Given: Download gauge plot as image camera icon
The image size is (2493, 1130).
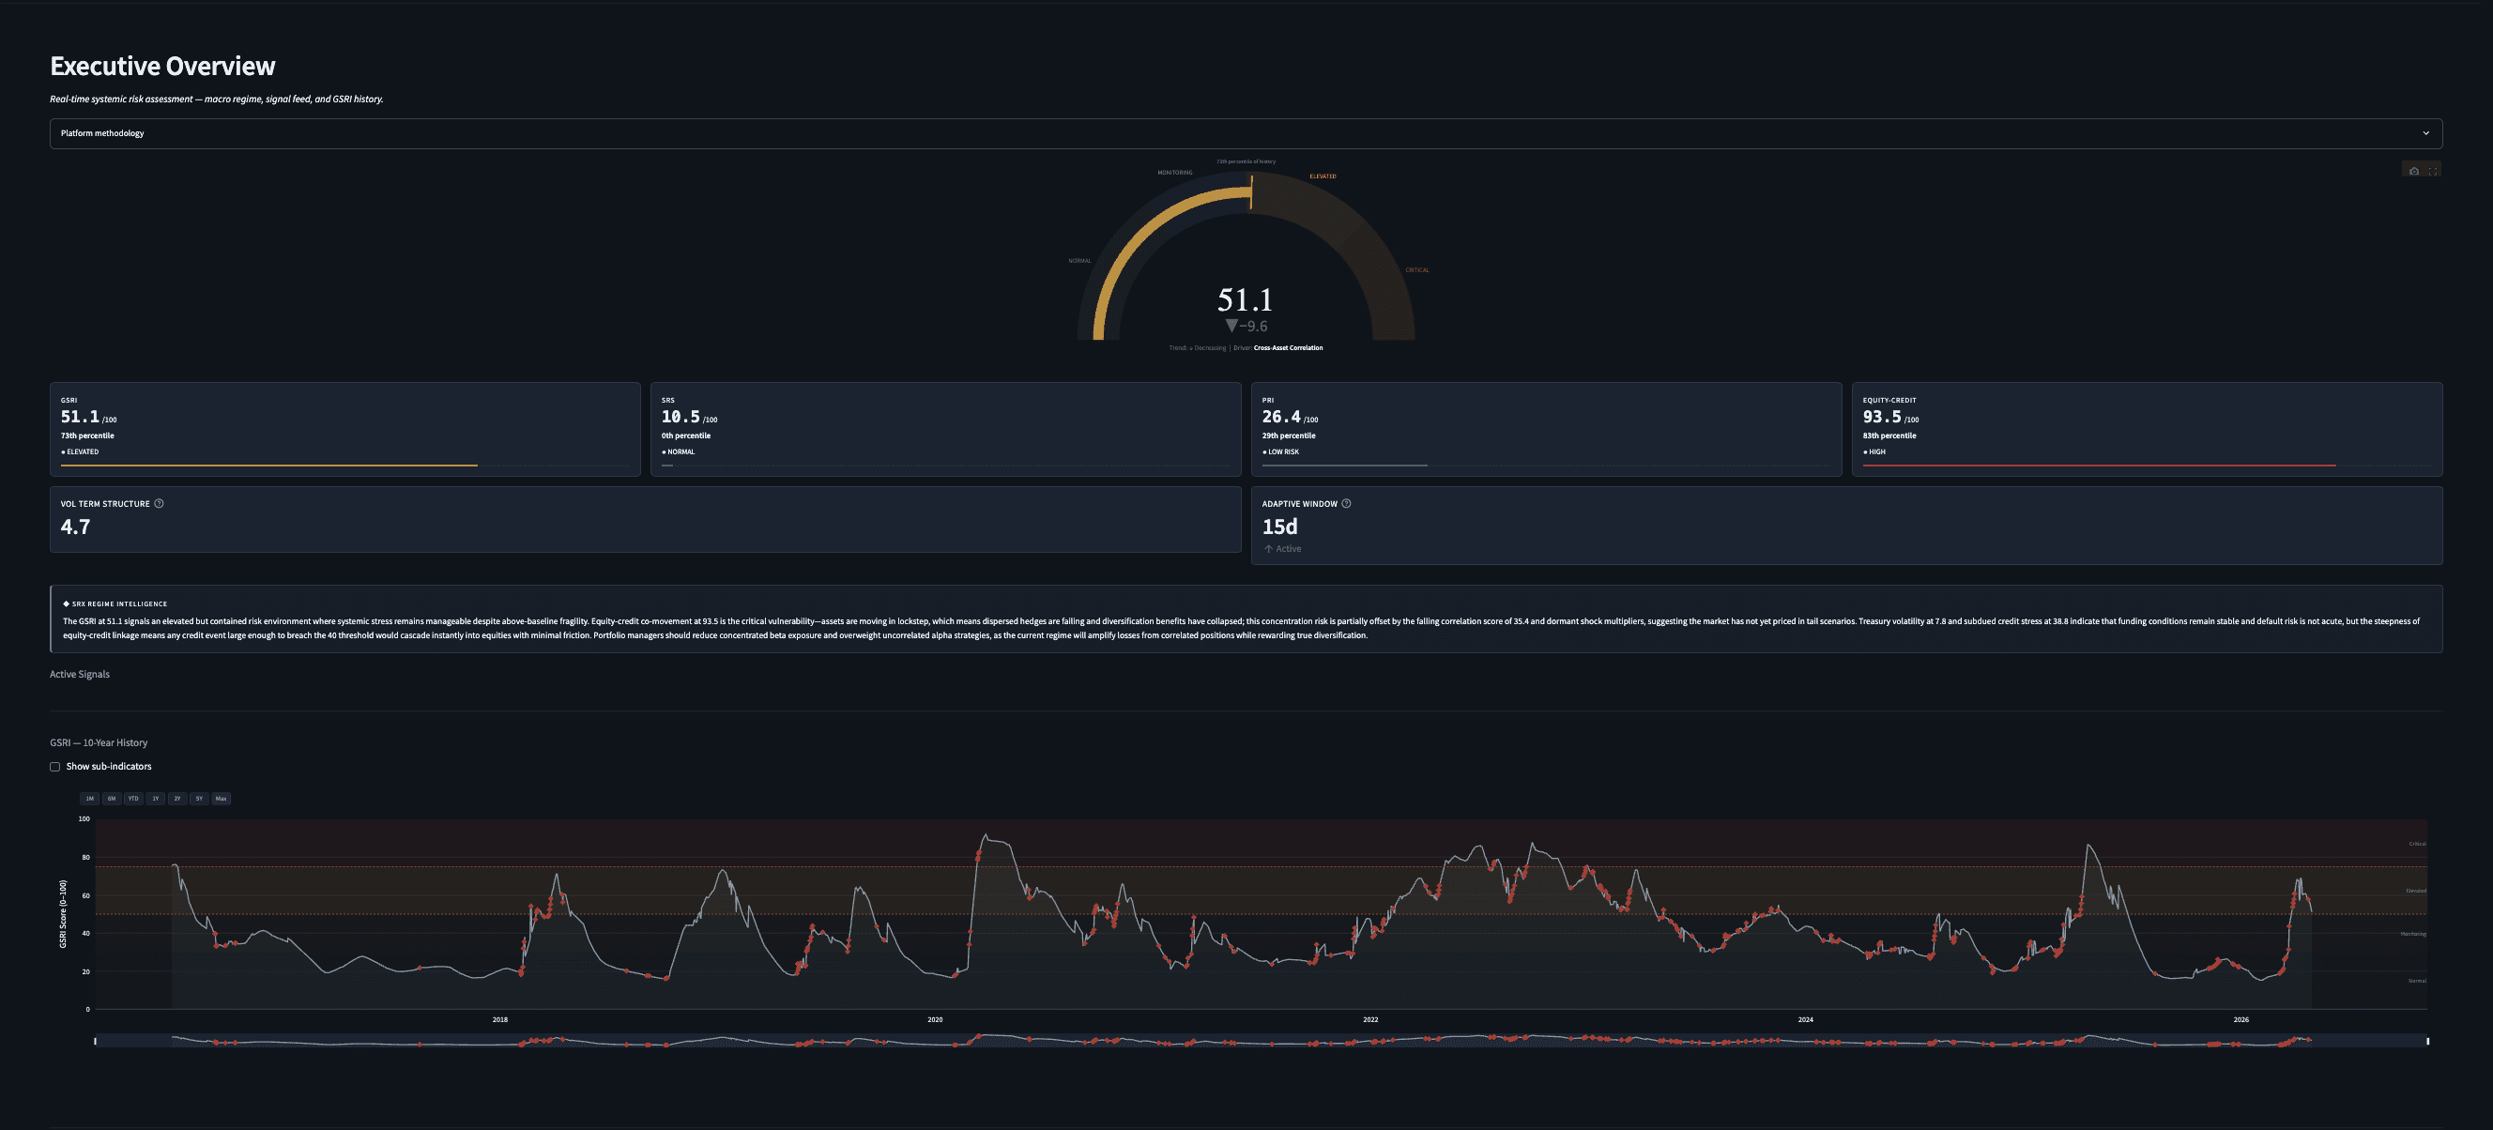Looking at the screenshot, I should (2413, 171).
